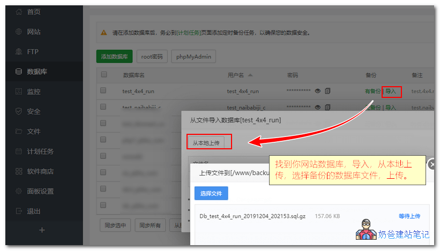Show password for test_naibabiji_c database
The width and height of the screenshot is (440, 251).
[x=318, y=107]
